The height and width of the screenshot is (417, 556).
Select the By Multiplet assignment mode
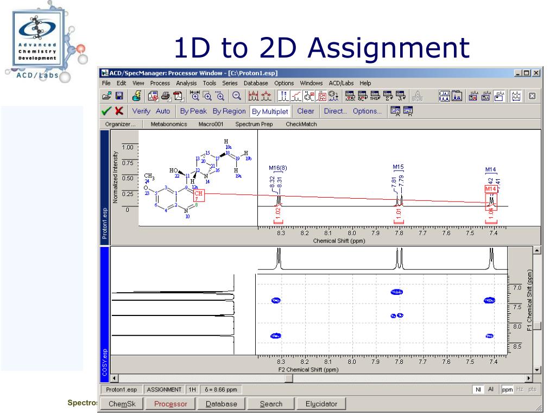point(270,111)
